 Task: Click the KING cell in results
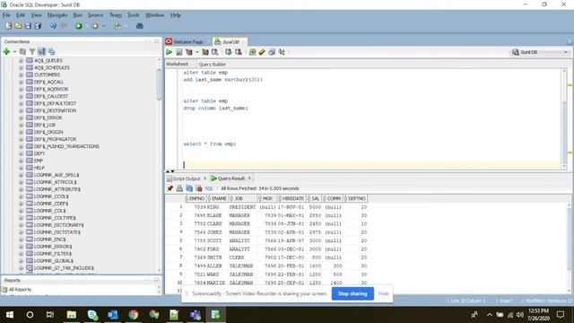(213, 207)
